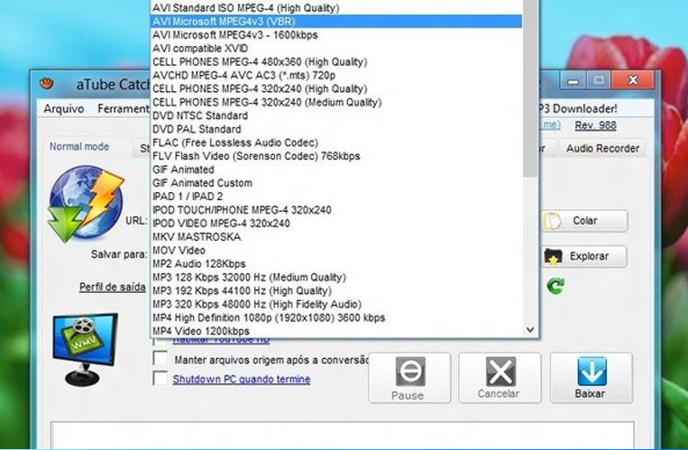Pick MOV Video profile

(336, 251)
